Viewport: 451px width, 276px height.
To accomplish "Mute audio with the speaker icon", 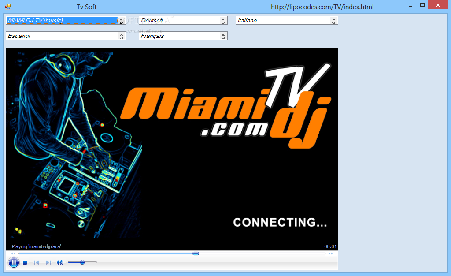I will [60, 262].
